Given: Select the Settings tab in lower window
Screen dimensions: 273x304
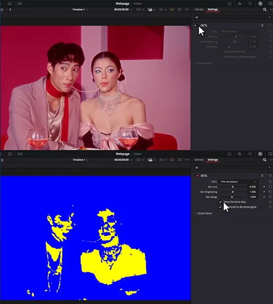Looking at the screenshot, I should pos(213,159).
